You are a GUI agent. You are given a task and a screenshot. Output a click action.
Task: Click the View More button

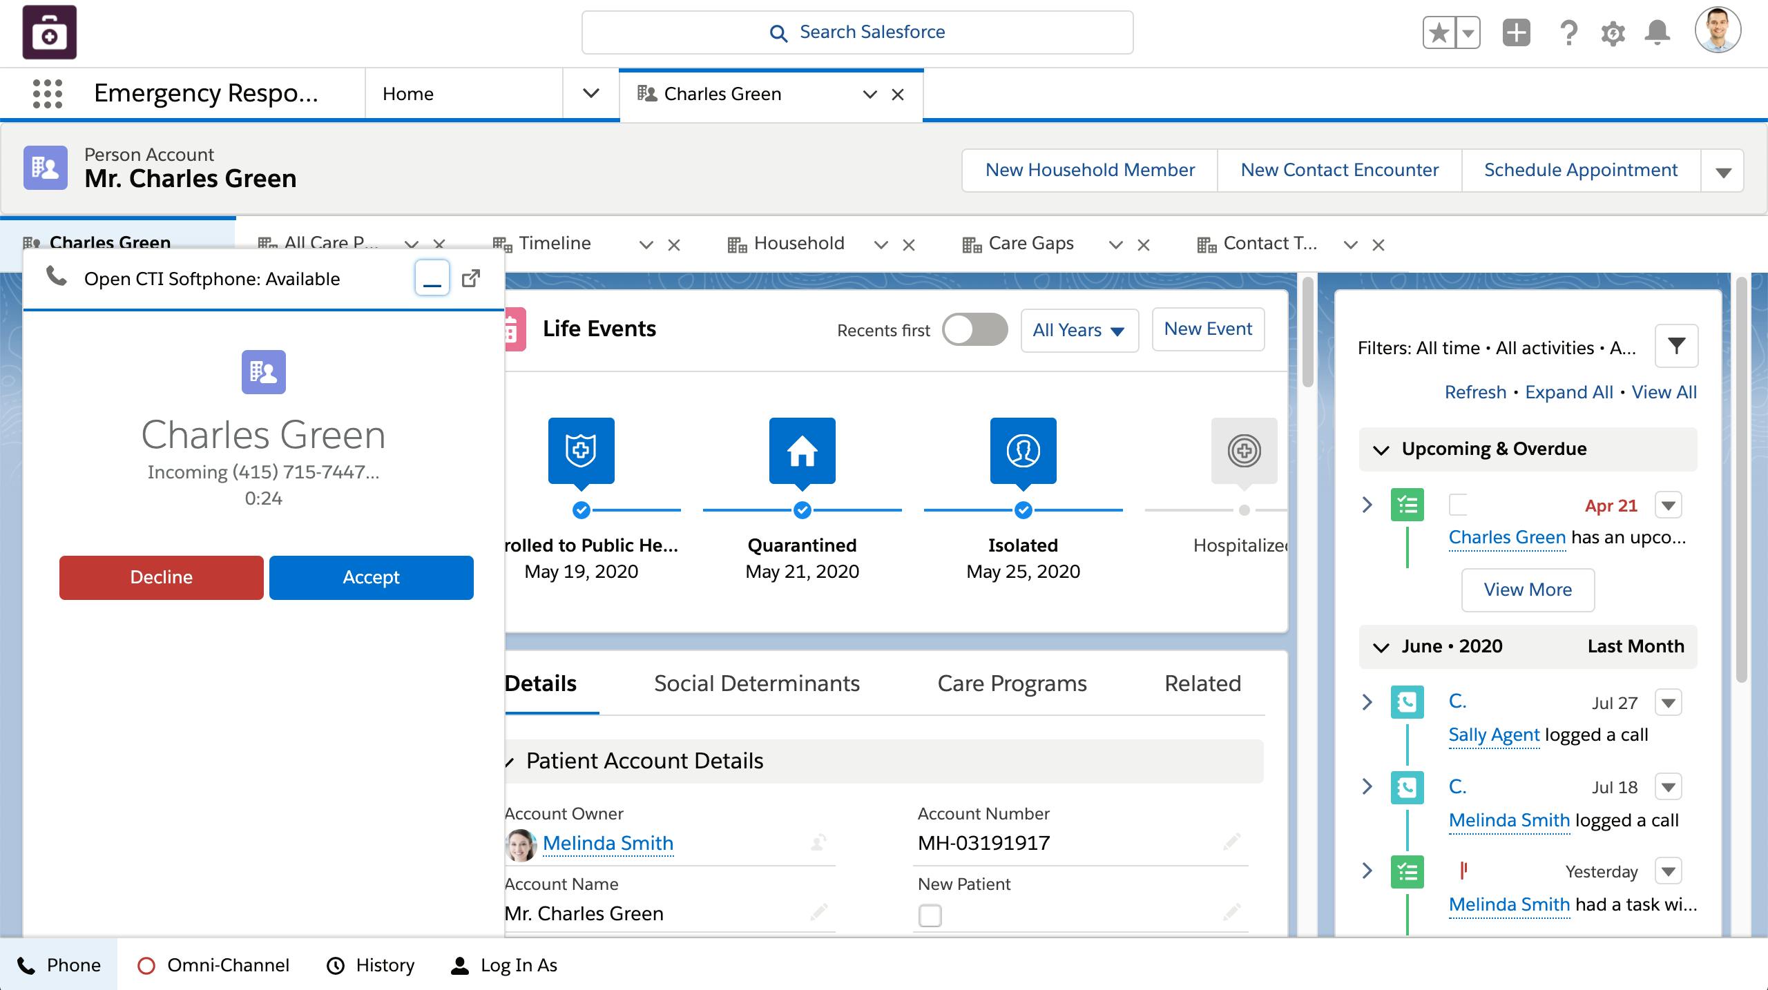(x=1528, y=590)
